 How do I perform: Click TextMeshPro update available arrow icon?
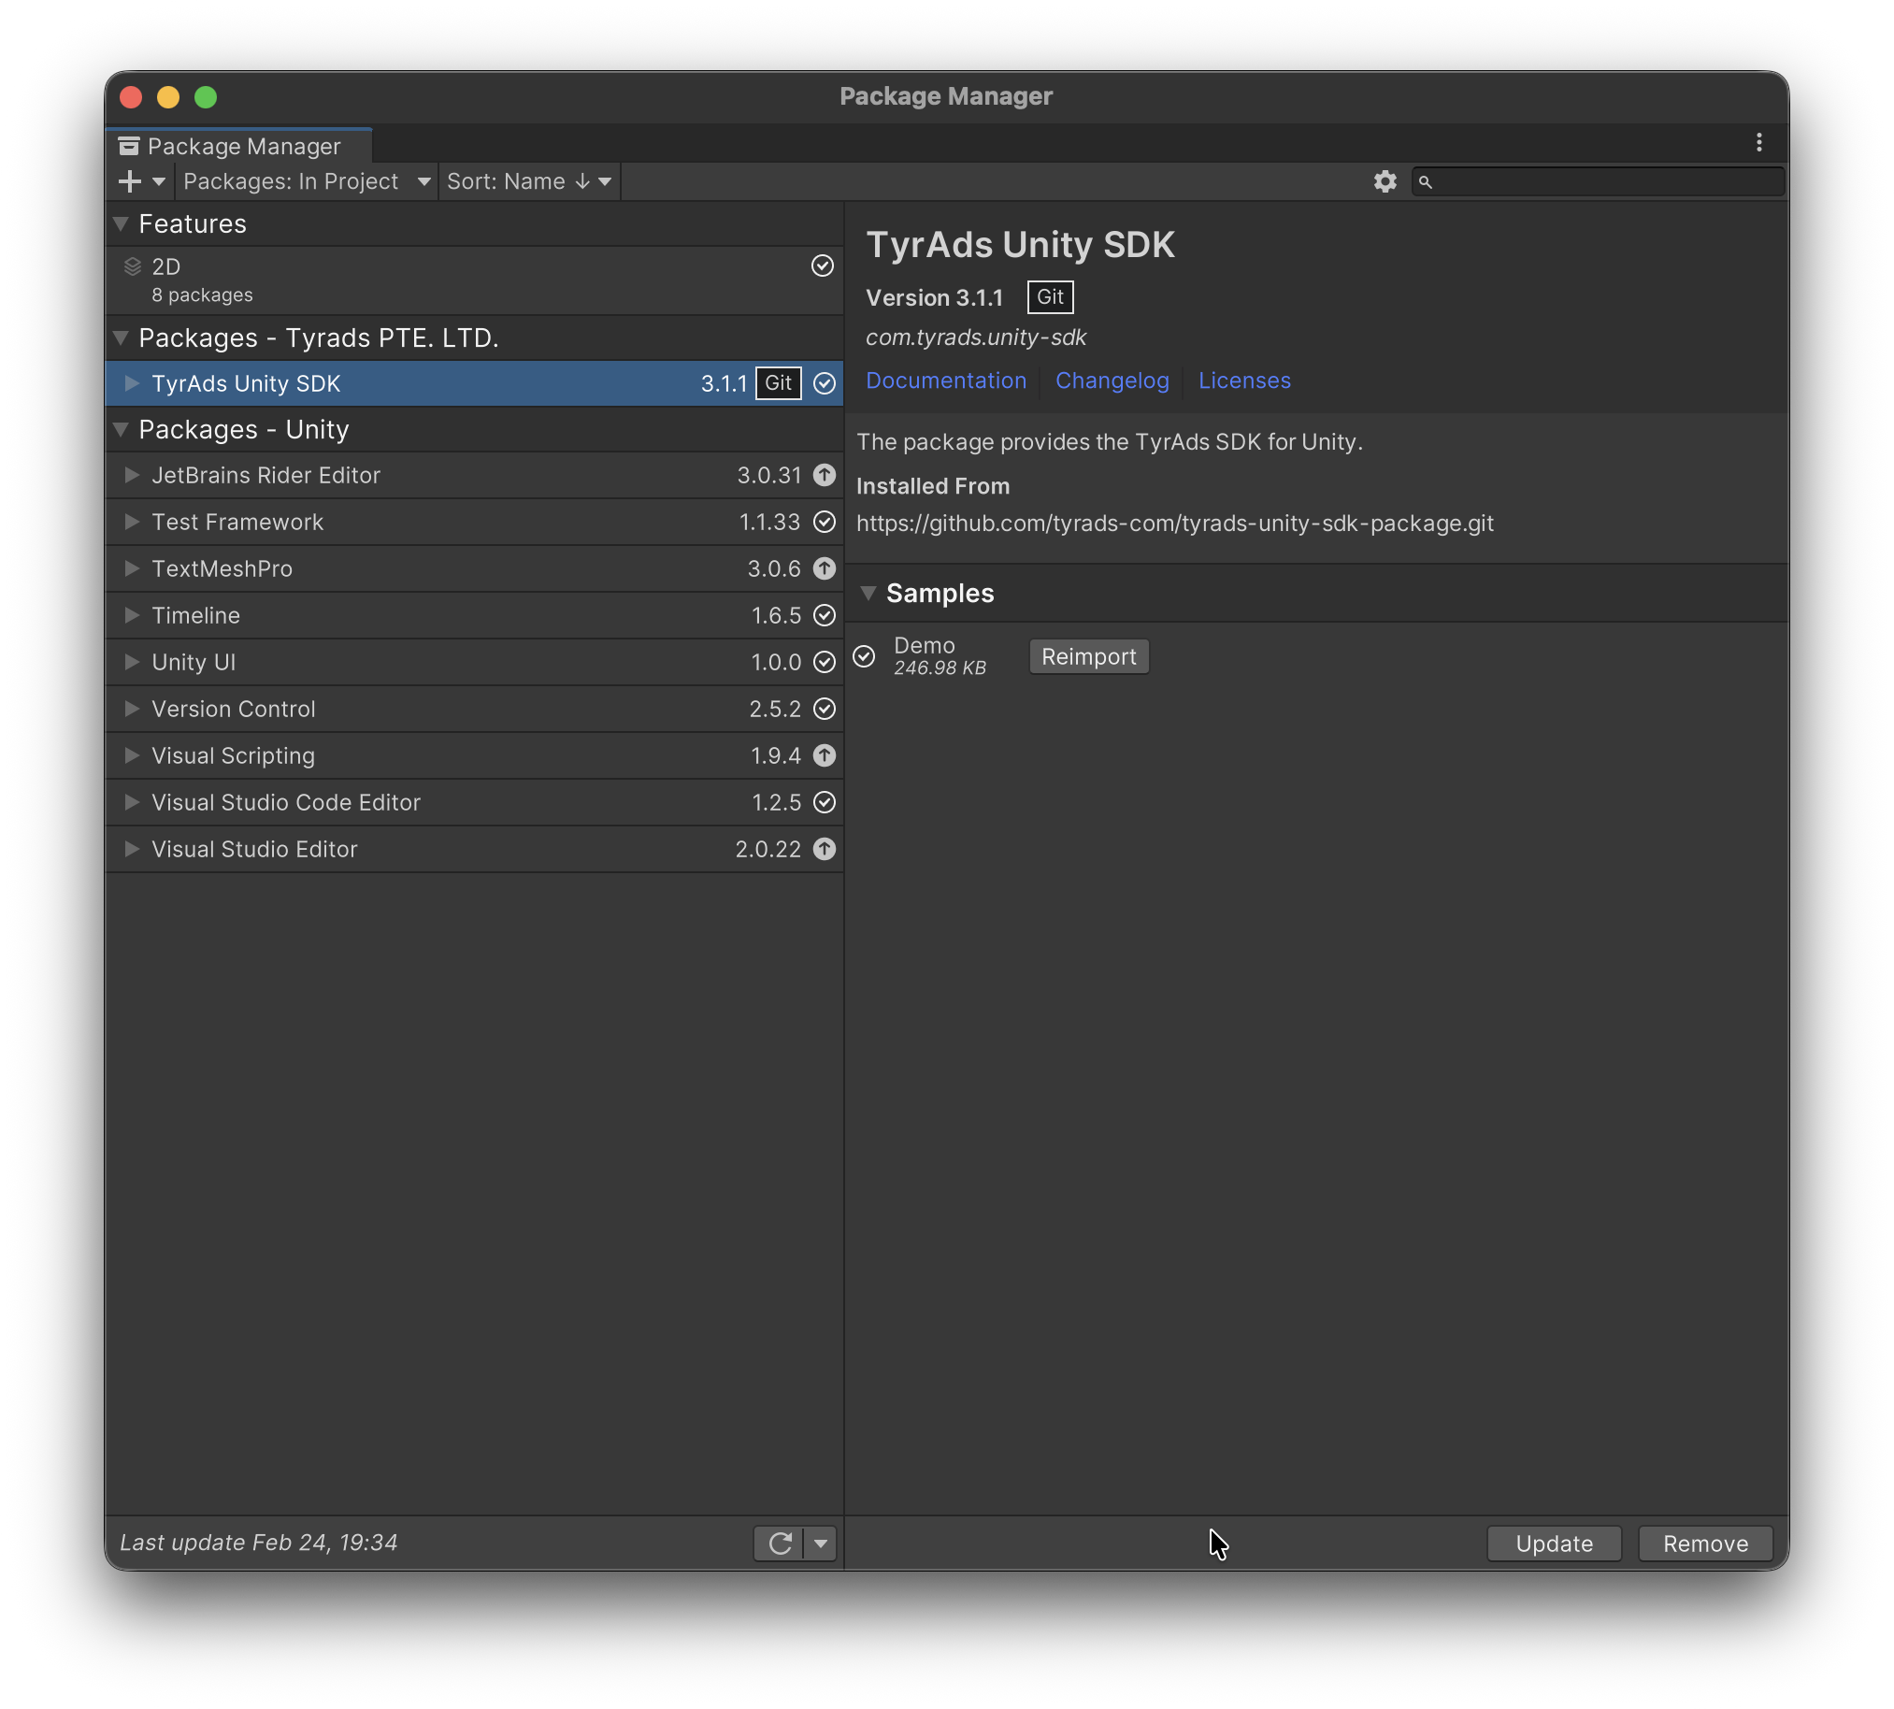(x=825, y=569)
